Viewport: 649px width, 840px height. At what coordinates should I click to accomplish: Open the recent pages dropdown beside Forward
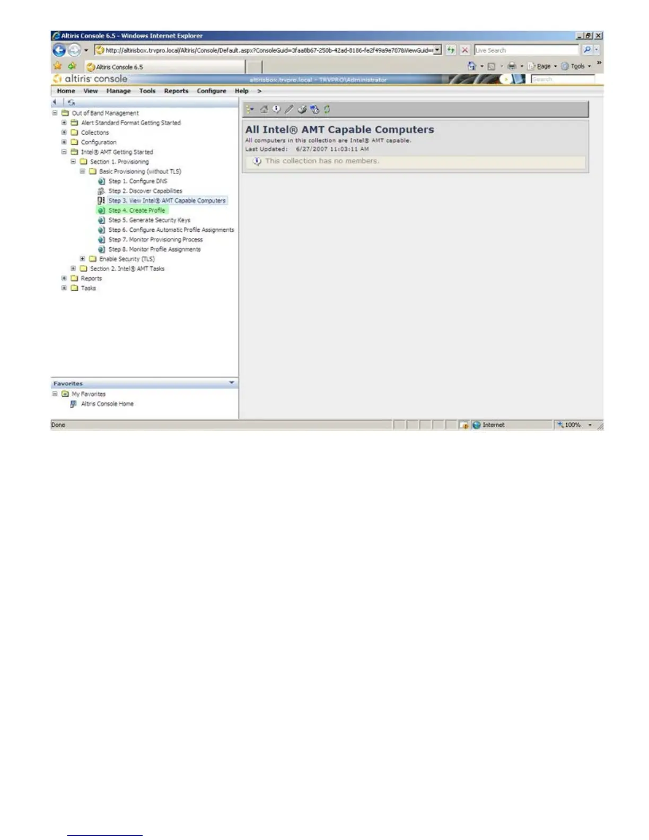pyautogui.click(x=86, y=50)
